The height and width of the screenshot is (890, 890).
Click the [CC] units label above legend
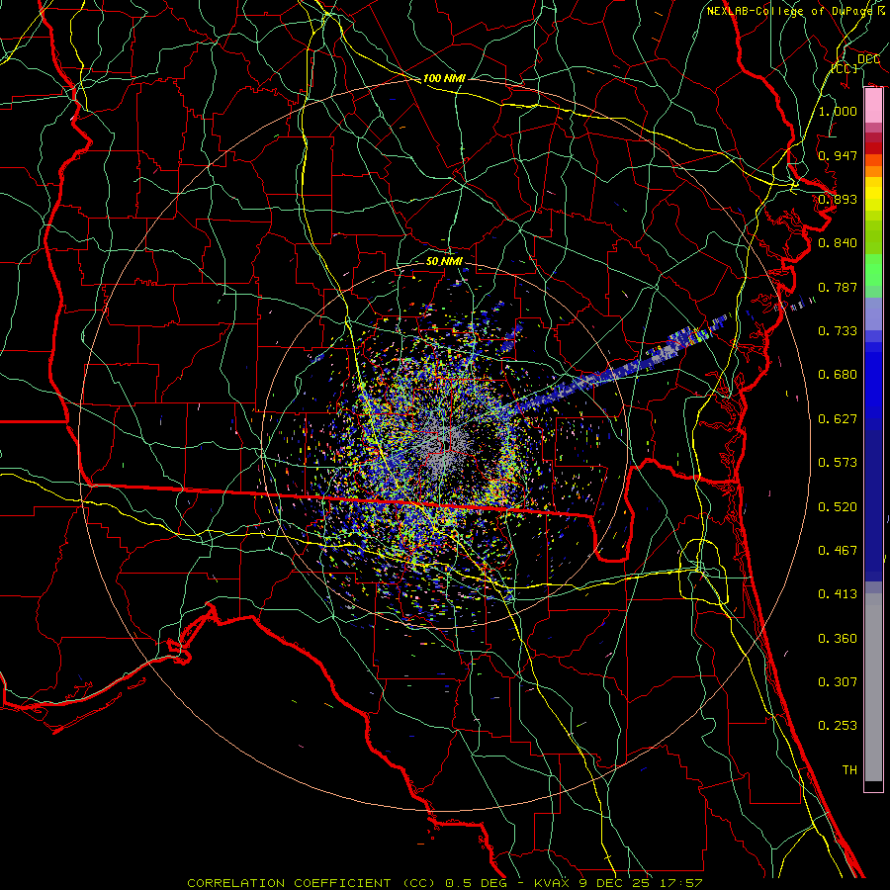pos(845,68)
